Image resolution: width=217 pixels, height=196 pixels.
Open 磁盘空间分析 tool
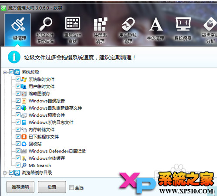(210, 30)
